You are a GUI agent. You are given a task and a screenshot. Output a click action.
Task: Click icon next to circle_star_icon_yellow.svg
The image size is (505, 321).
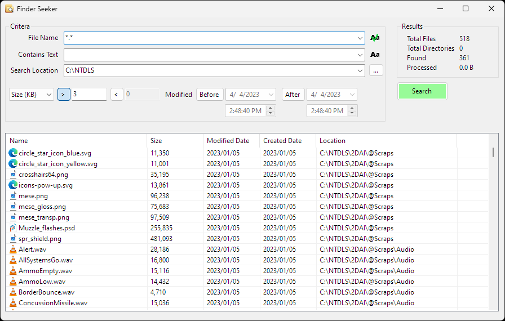point(13,164)
